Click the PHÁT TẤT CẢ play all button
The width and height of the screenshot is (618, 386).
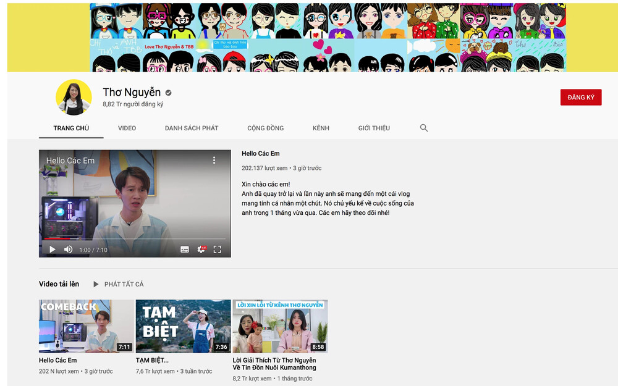119,284
